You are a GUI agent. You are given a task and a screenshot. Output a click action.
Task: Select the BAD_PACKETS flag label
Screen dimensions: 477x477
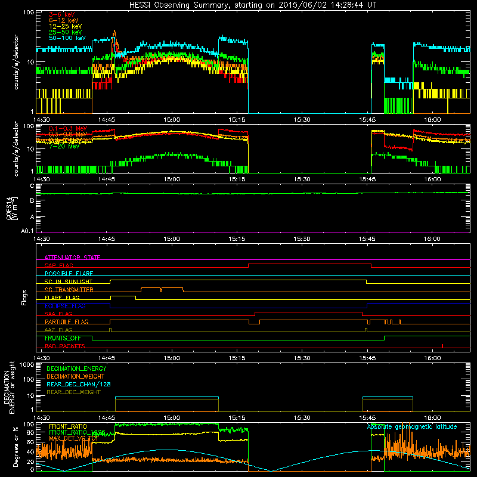[65, 346]
